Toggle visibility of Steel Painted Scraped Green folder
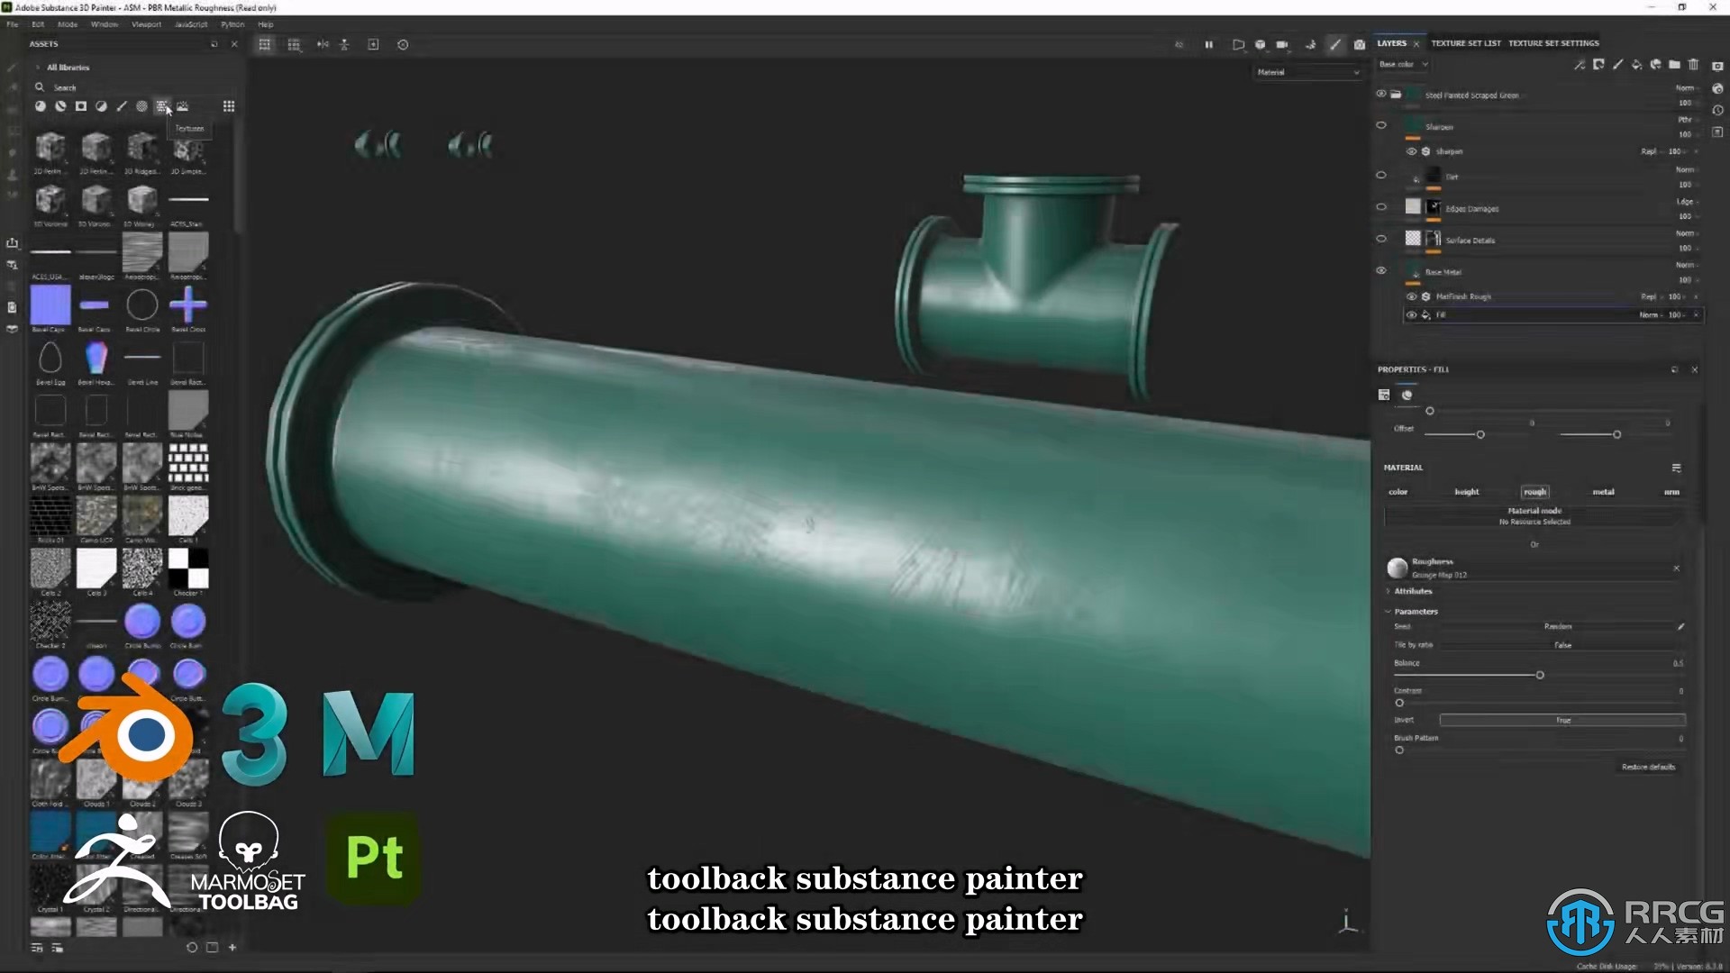 1380,94
